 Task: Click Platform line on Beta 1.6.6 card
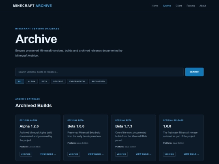tap(78, 143)
